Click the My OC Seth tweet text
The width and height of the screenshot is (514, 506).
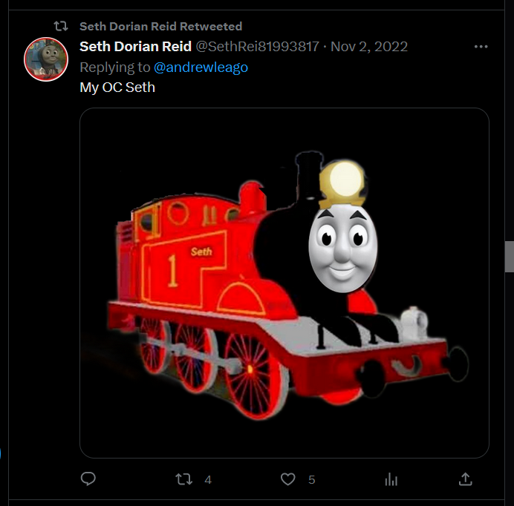[x=117, y=88]
